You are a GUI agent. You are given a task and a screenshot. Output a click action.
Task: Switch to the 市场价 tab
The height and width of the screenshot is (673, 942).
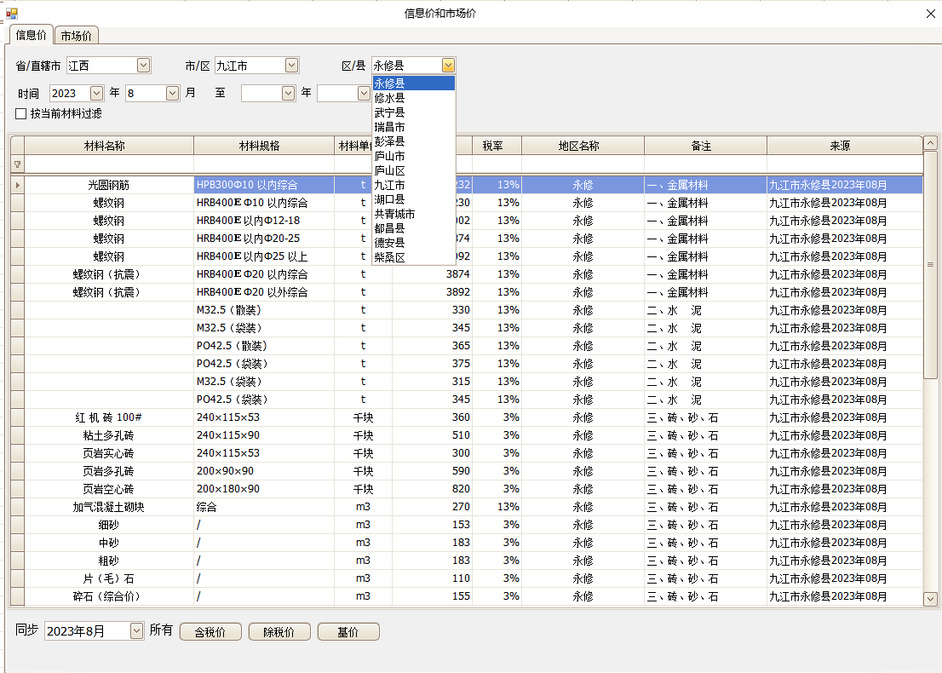coord(77,36)
